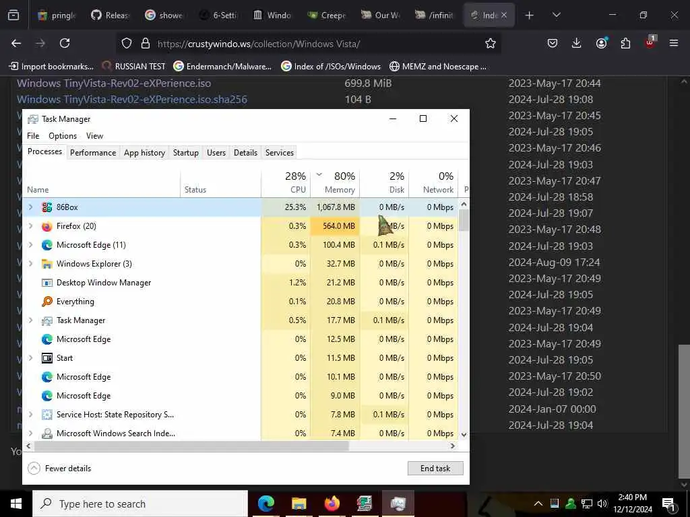
Task: Open the TinyVista iso.sha256 link
Action: click(x=132, y=100)
